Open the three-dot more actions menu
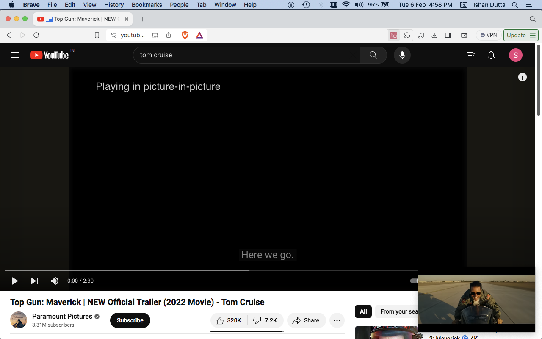This screenshot has width=542, height=339. [337, 320]
